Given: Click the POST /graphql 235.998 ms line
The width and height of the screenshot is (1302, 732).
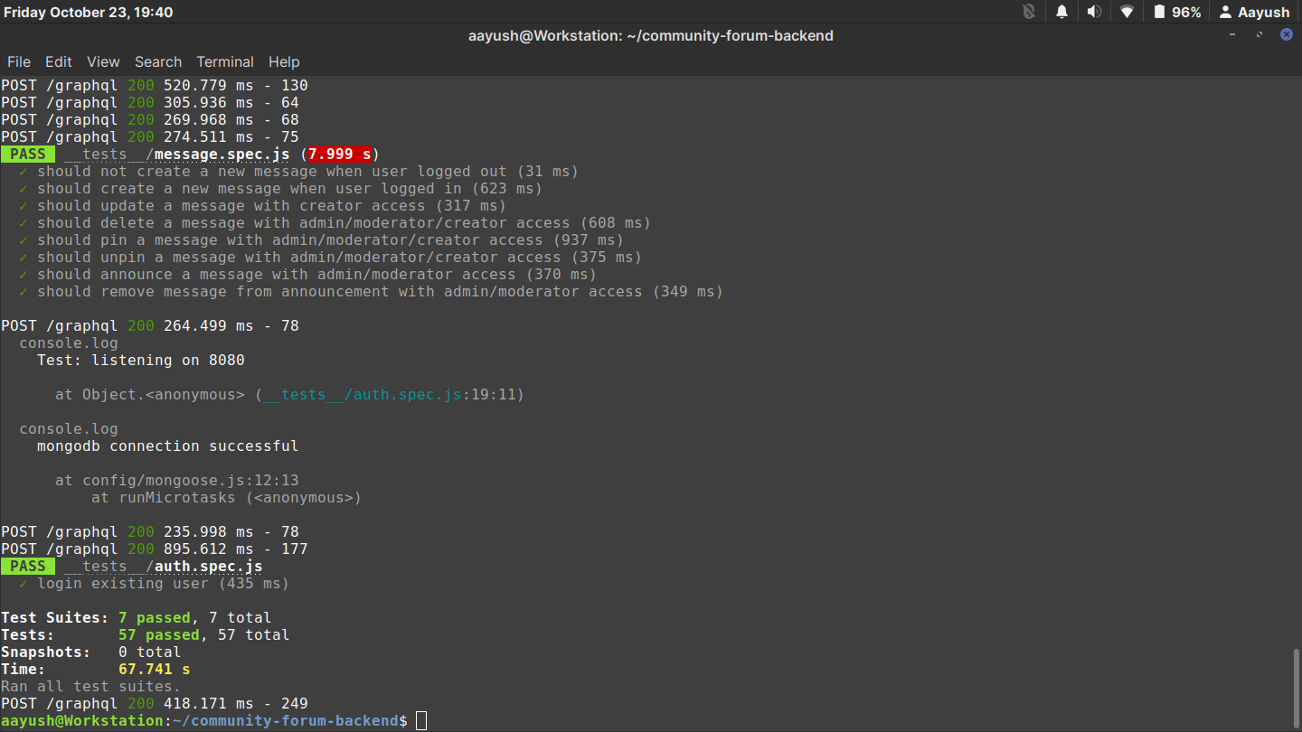Looking at the screenshot, I should [x=150, y=532].
